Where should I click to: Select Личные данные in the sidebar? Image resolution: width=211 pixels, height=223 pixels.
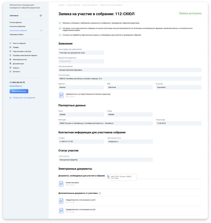16,22
